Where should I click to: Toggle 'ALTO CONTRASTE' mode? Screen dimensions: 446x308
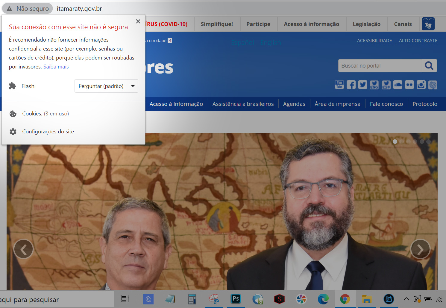click(x=418, y=41)
